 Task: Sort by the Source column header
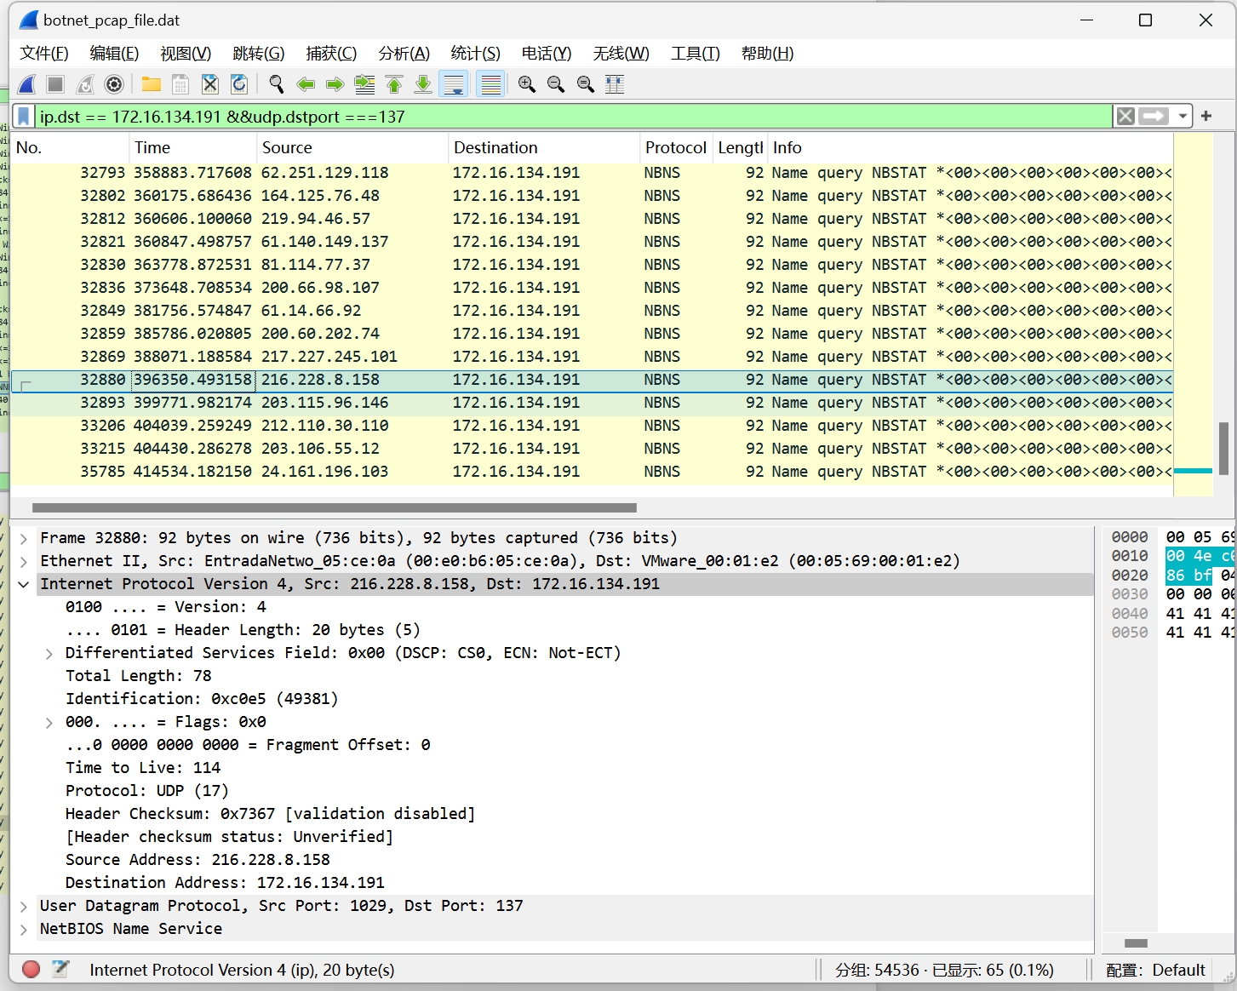pos(352,147)
